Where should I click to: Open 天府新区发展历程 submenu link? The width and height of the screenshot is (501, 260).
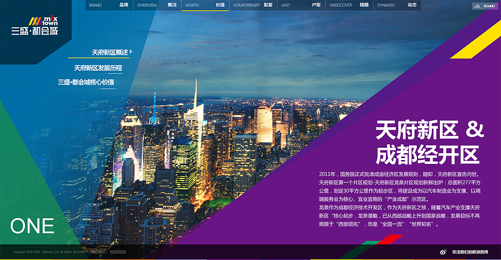98,68
